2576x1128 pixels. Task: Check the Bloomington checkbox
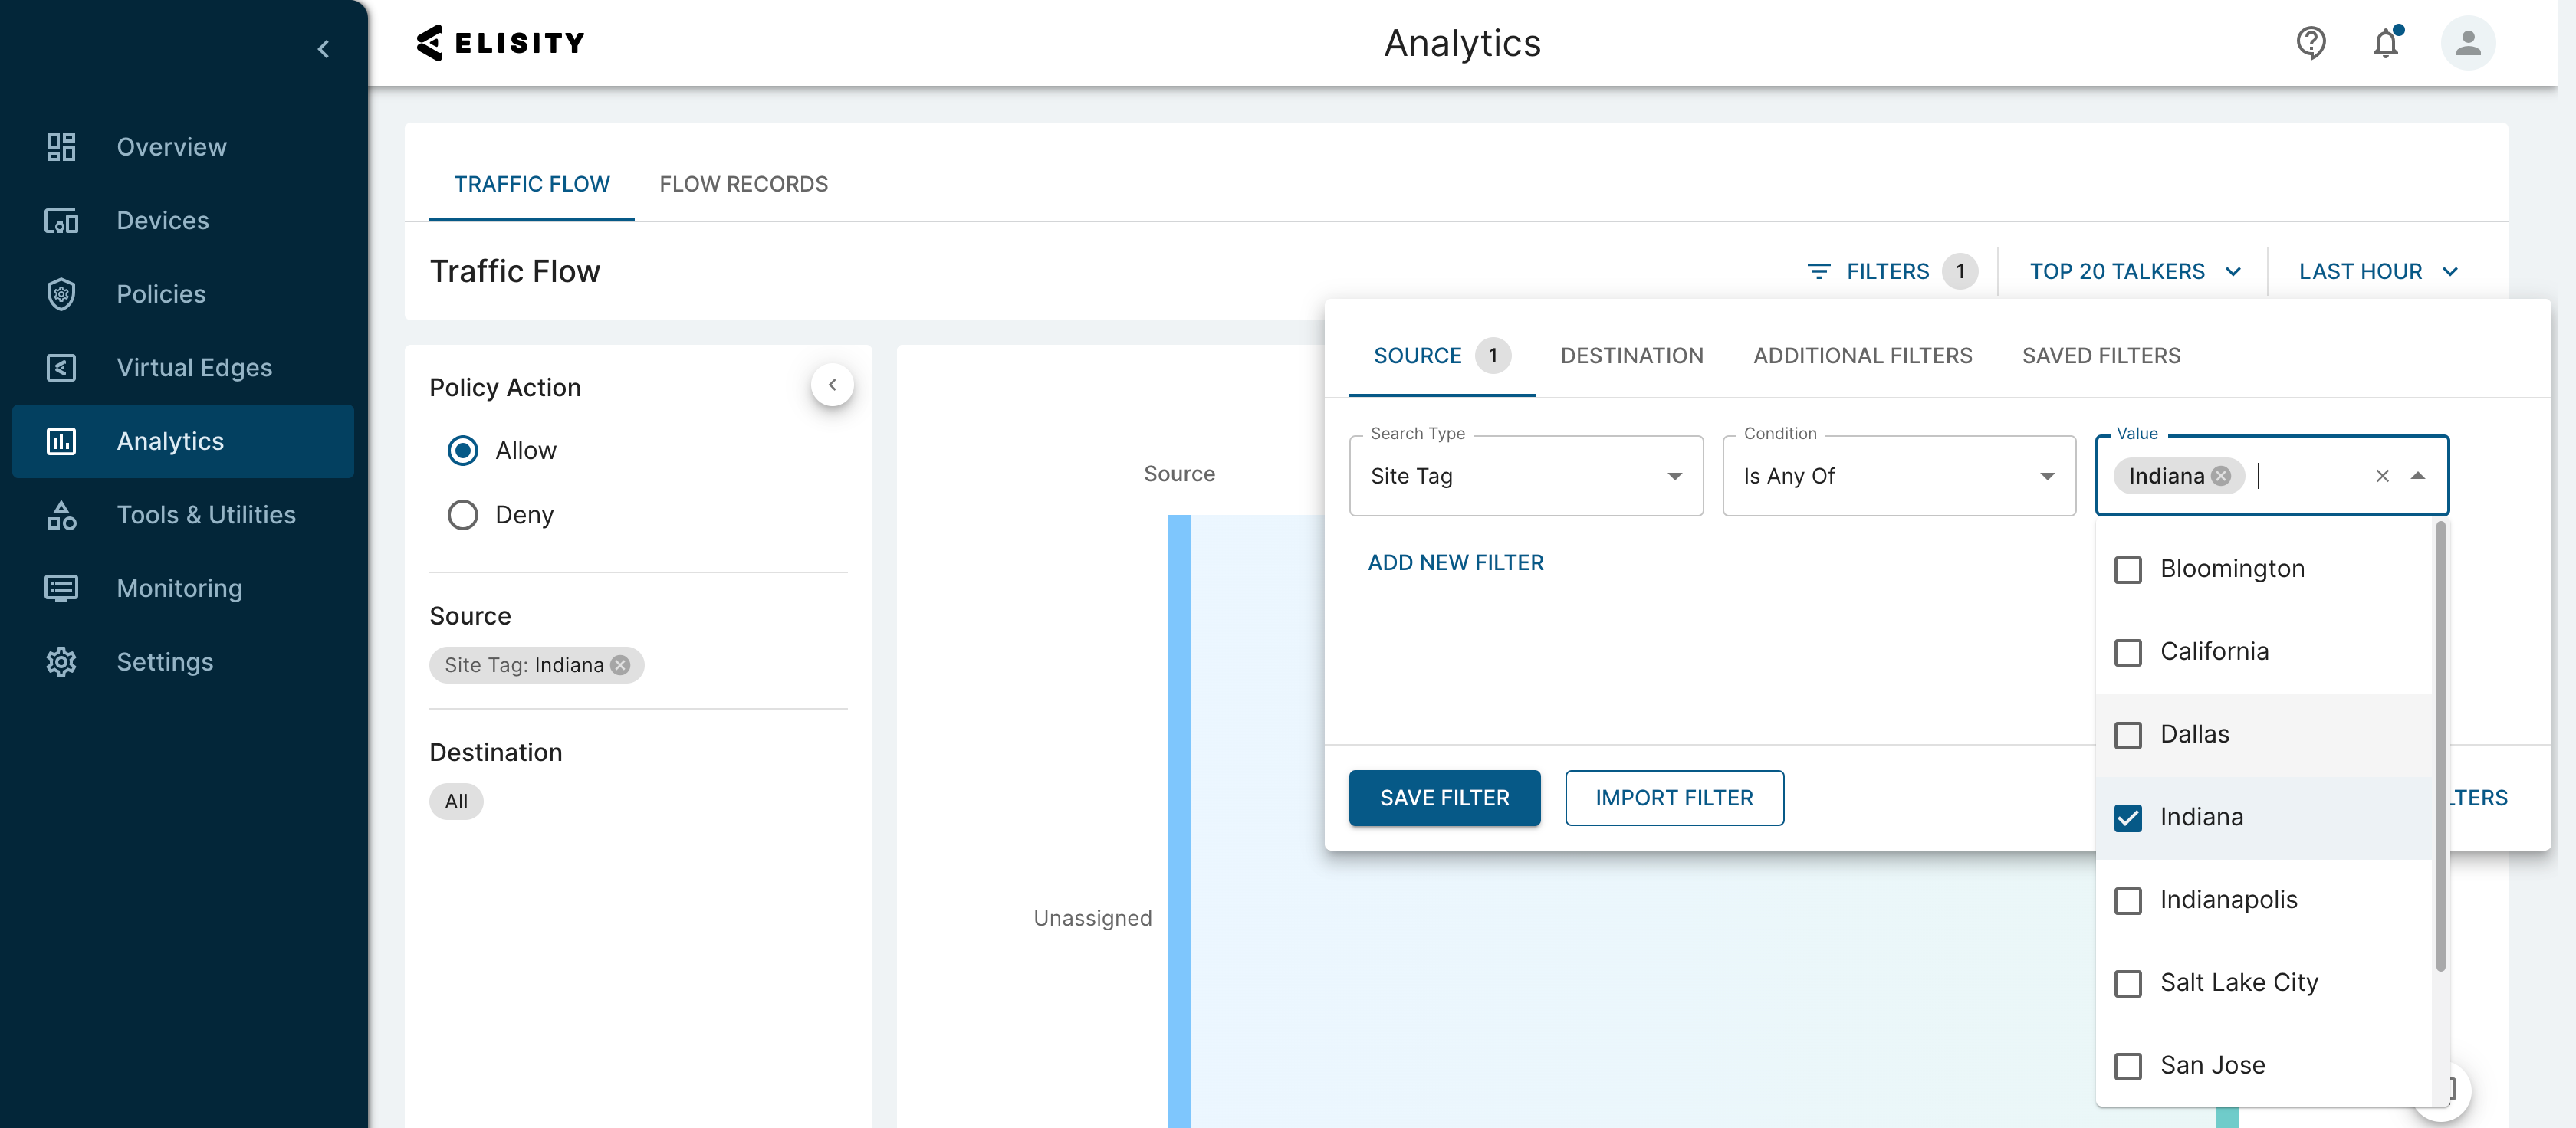[2128, 569]
